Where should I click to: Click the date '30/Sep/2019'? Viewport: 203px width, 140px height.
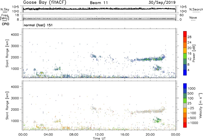click(162, 3)
